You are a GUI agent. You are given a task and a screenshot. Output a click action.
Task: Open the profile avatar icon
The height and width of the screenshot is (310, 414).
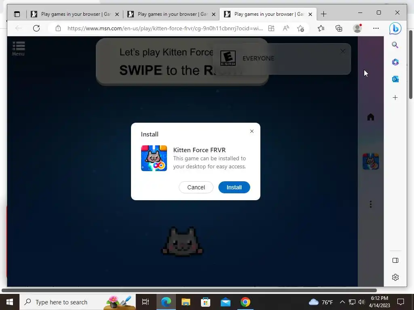[357, 28]
